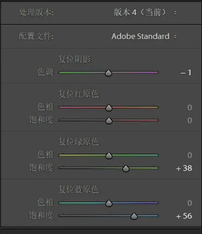This screenshot has width=202, height=234.
Task: Click the 复位绿原色 reset label
Action: point(79,141)
